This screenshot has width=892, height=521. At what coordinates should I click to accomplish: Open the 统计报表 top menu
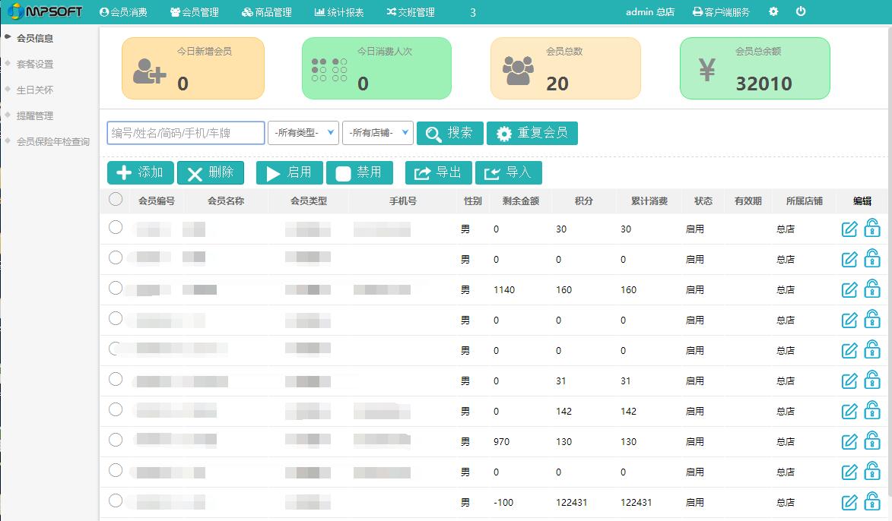(339, 12)
